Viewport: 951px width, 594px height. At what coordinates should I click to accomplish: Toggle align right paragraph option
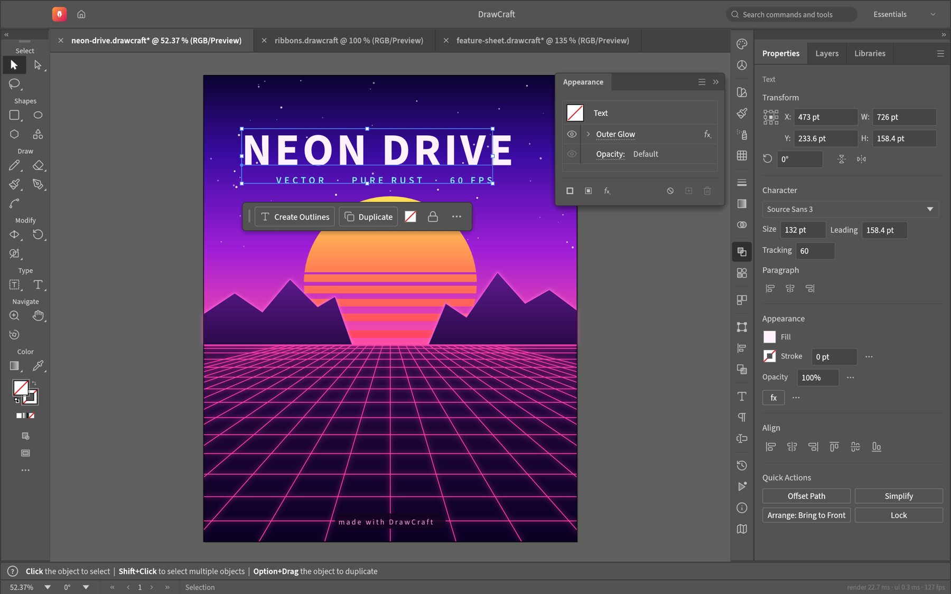[x=810, y=288]
